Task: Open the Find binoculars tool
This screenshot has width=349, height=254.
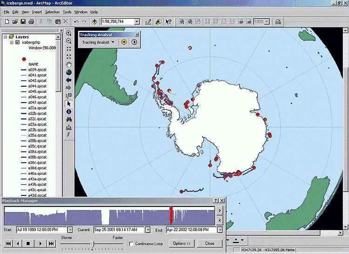Action: [69, 119]
